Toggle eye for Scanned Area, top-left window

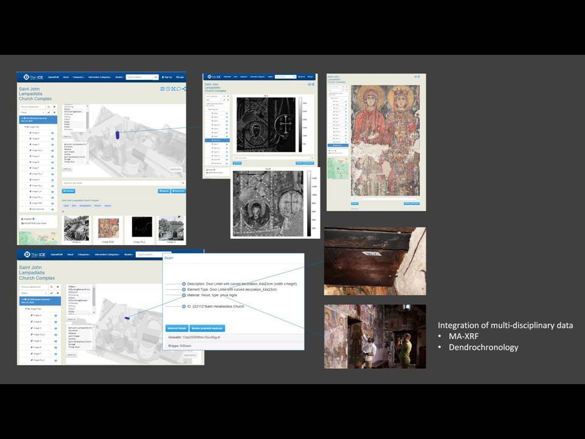point(52,209)
